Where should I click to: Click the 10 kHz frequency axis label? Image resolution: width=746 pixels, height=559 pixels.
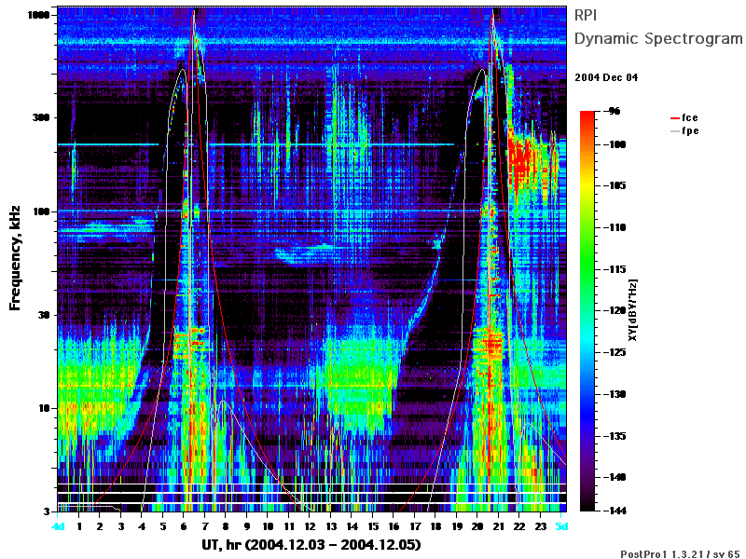point(44,408)
